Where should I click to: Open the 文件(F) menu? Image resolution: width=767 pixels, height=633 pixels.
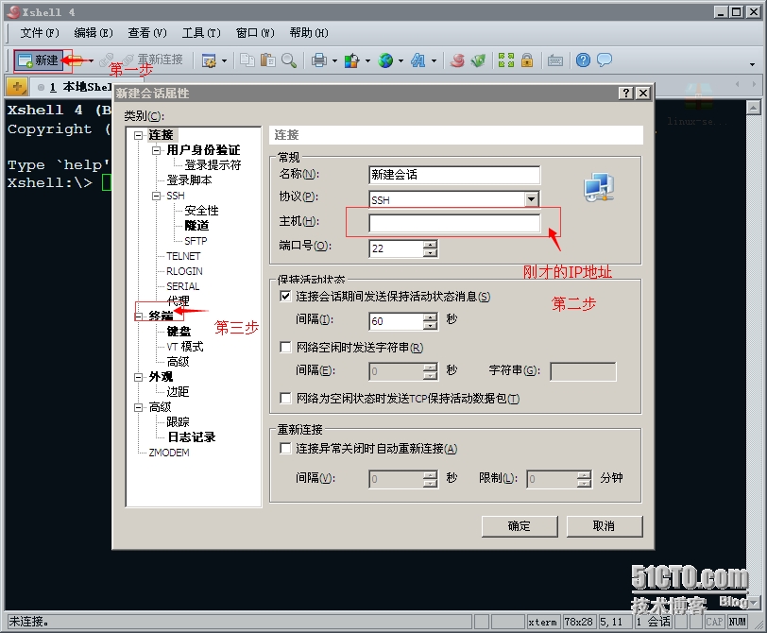point(39,33)
